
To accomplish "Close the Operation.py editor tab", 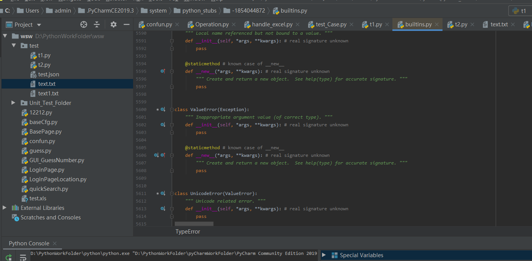I will (234, 24).
